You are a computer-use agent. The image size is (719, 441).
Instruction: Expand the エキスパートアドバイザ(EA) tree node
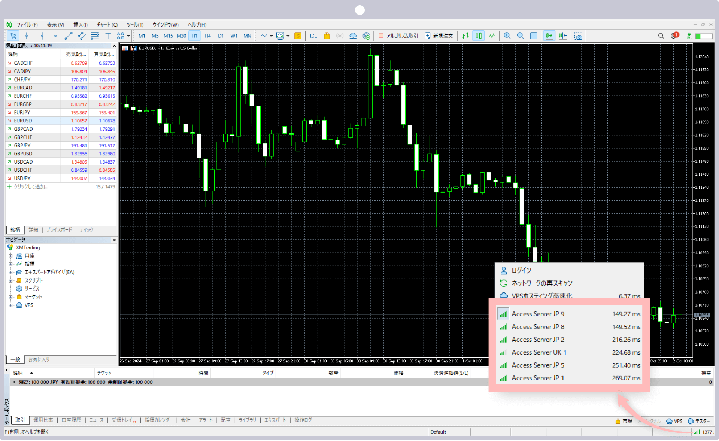point(10,273)
